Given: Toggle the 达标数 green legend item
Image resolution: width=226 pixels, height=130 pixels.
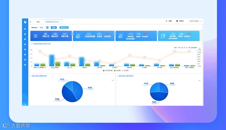Looking at the screenshot, I should click(x=117, y=70).
